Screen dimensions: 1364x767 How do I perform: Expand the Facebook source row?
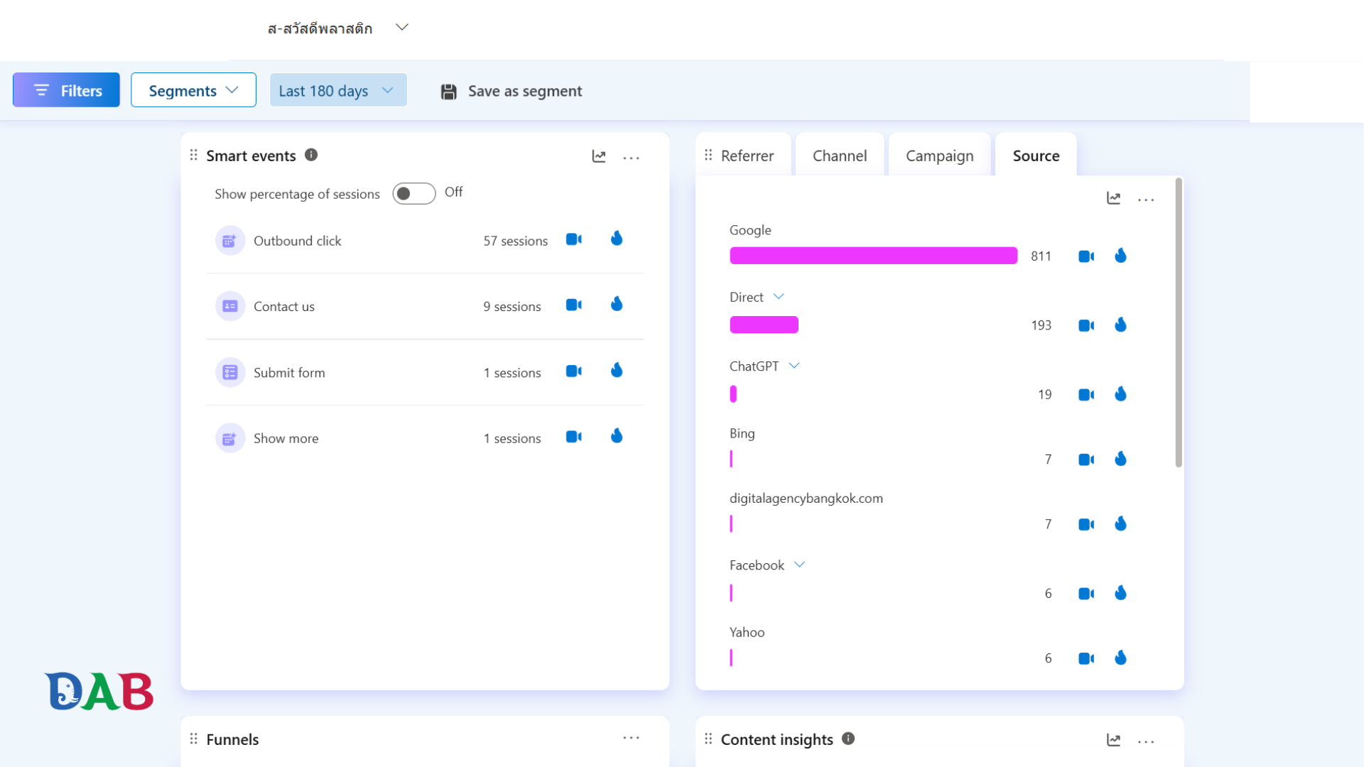tap(799, 565)
